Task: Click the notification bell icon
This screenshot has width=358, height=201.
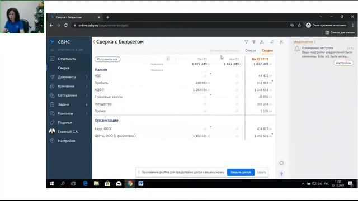Action: tap(297, 49)
